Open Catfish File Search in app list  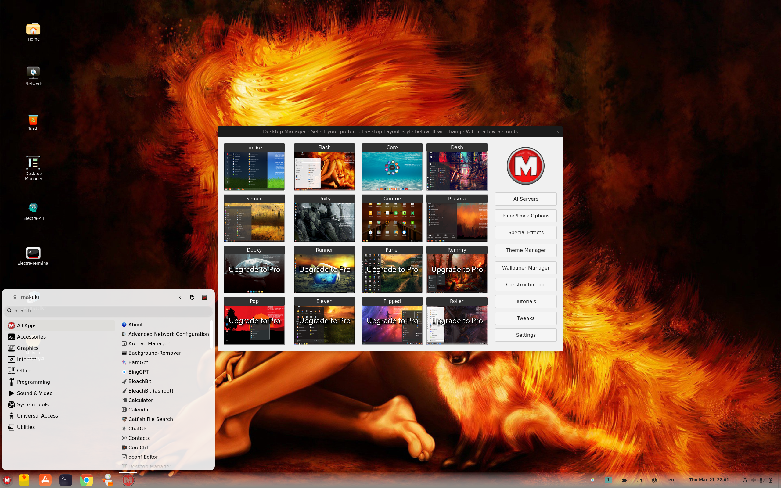pyautogui.click(x=165, y=419)
